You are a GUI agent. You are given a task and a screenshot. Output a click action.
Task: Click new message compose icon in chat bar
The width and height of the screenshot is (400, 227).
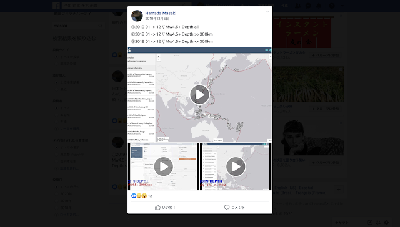[x=370, y=223]
